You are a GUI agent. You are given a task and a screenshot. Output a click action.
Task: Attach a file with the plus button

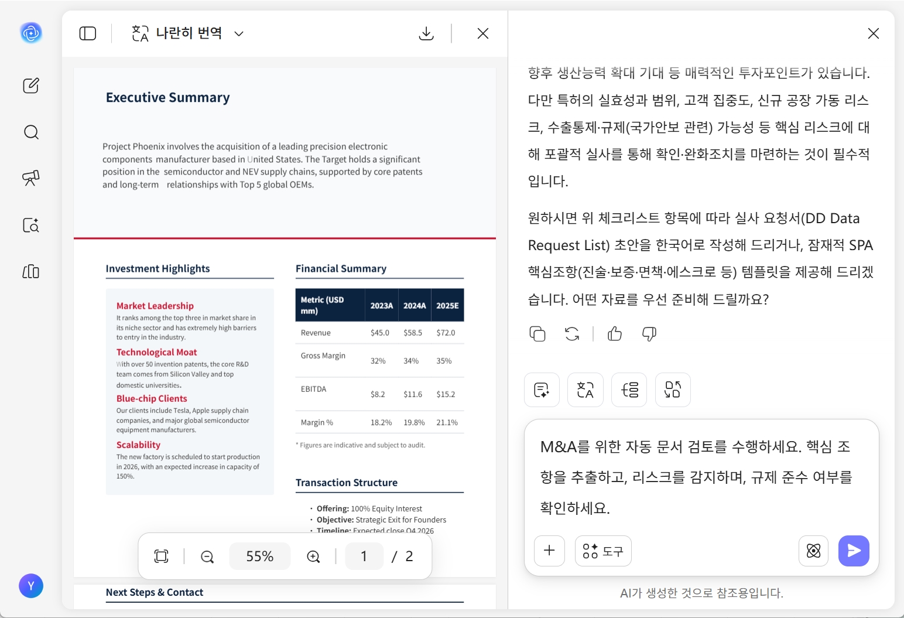pyautogui.click(x=549, y=551)
